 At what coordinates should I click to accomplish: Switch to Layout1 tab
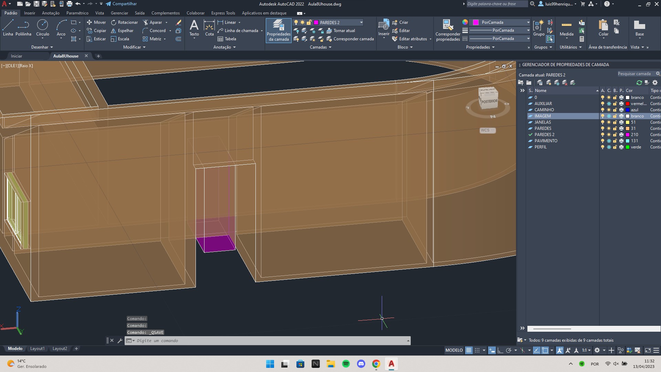[37, 349]
